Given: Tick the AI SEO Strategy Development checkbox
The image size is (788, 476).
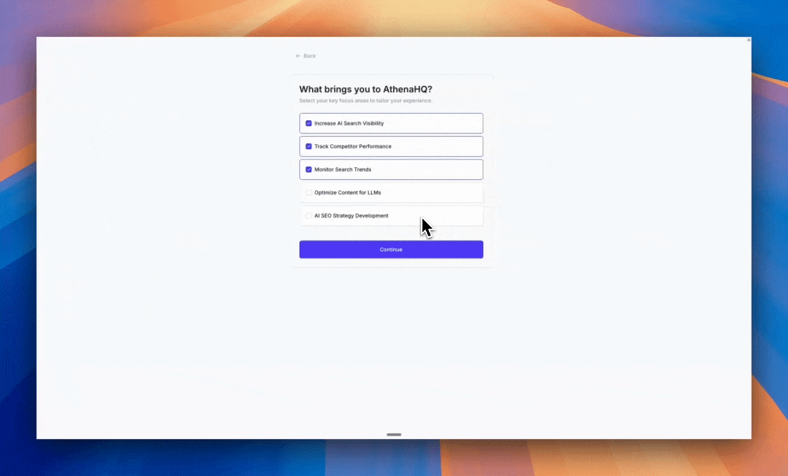Looking at the screenshot, I should coord(309,216).
